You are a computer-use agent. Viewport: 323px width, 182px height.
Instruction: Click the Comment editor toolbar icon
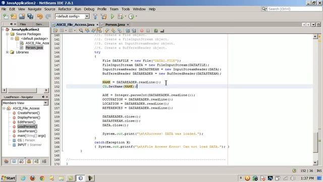[156, 31]
